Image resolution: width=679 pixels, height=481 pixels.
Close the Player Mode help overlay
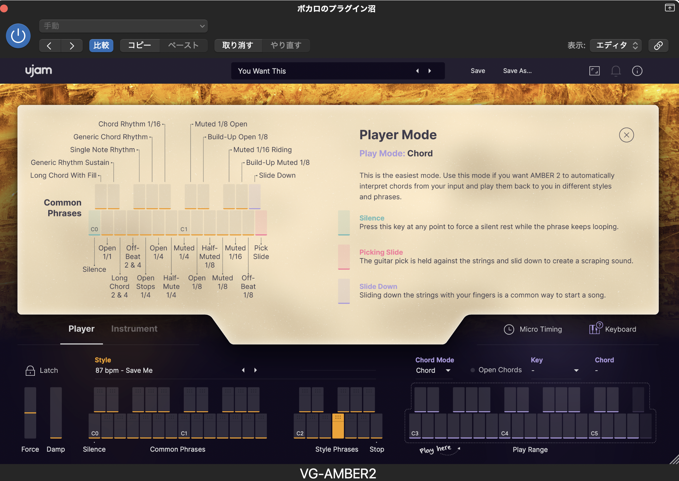pos(627,135)
